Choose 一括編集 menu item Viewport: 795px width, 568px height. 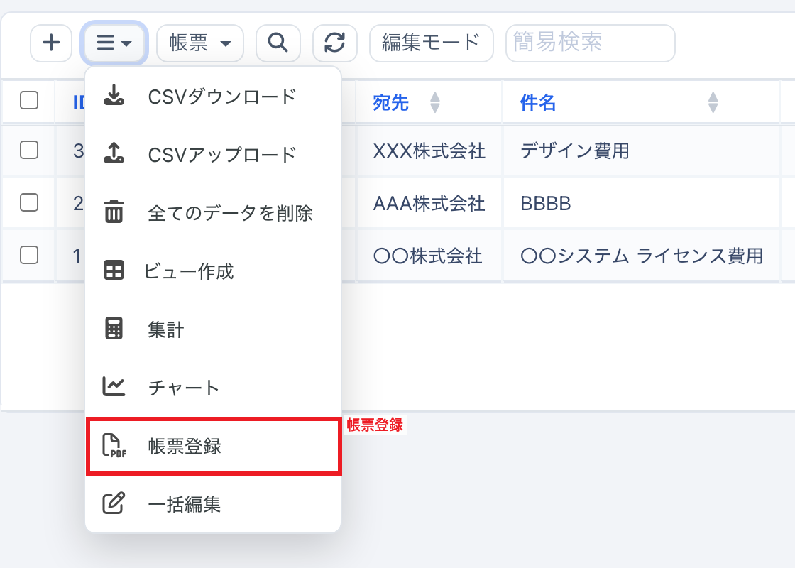(213, 505)
